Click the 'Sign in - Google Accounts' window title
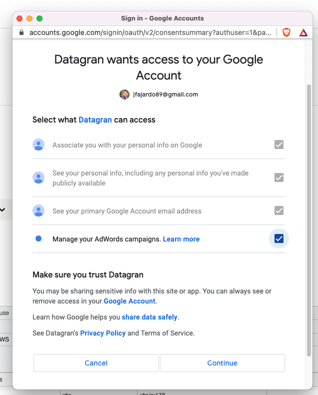The width and height of the screenshot is (318, 395). click(162, 18)
